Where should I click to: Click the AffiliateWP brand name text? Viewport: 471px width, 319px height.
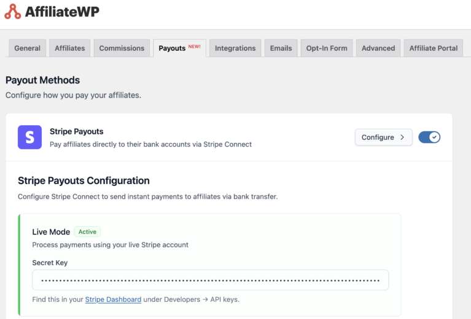pos(62,12)
